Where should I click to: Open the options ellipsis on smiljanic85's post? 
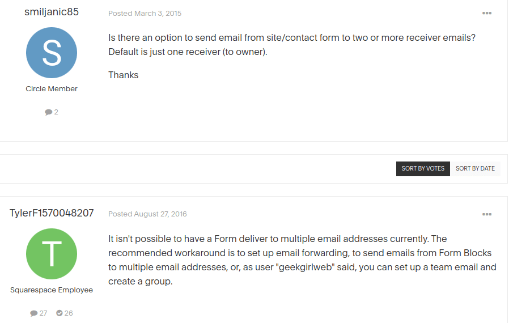[x=486, y=13]
